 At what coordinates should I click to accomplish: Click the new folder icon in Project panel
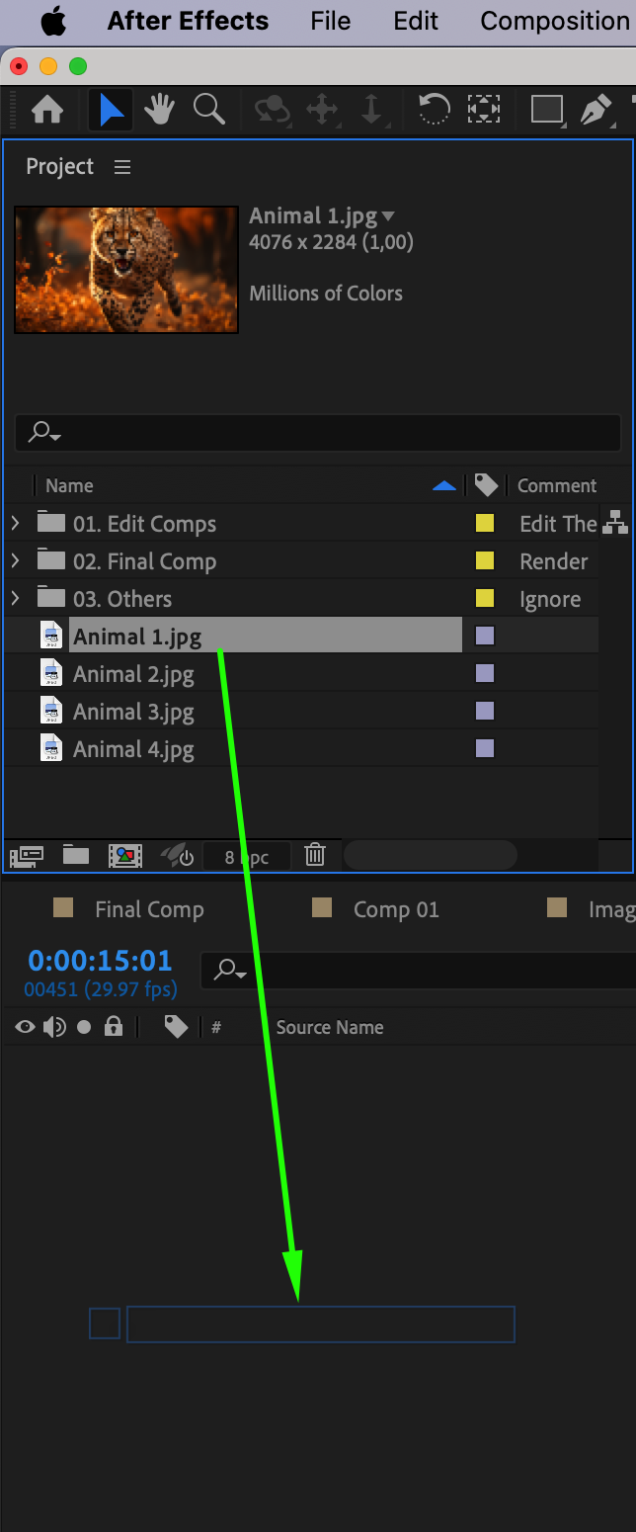point(76,855)
